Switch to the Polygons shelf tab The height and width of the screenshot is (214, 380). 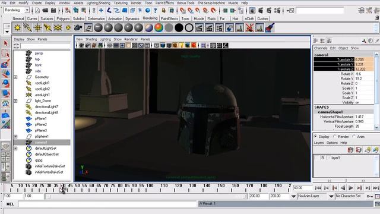(x=63, y=18)
